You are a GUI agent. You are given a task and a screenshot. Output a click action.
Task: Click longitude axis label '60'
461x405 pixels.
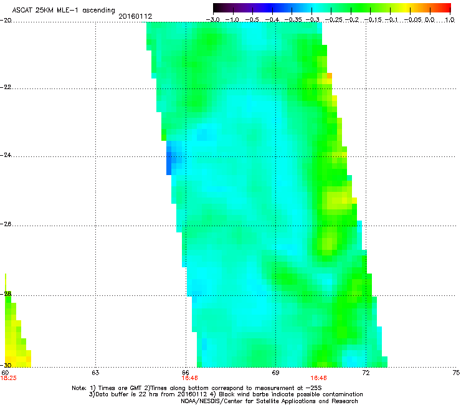[x=5, y=373]
